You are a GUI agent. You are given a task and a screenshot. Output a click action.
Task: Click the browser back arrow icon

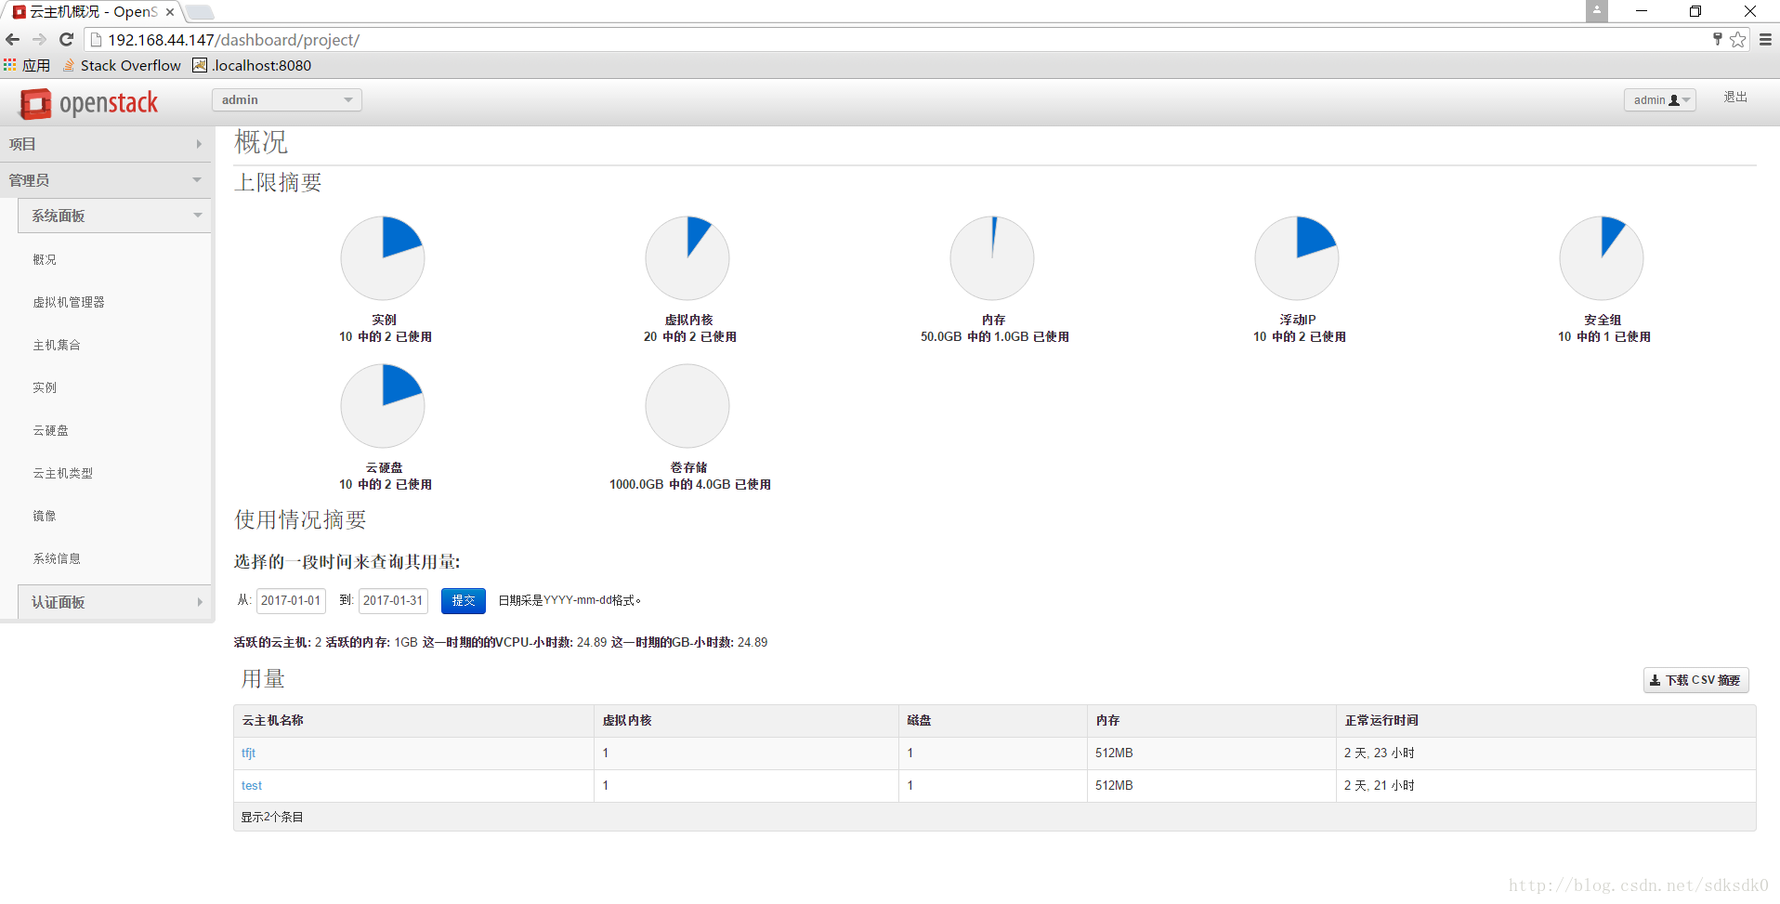(12, 40)
